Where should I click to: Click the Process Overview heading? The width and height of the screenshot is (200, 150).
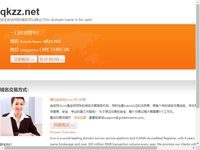(x=63, y=132)
